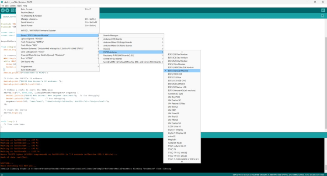327x176 pixels.
Task: Open Boards Manager
Action: coord(111,35)
